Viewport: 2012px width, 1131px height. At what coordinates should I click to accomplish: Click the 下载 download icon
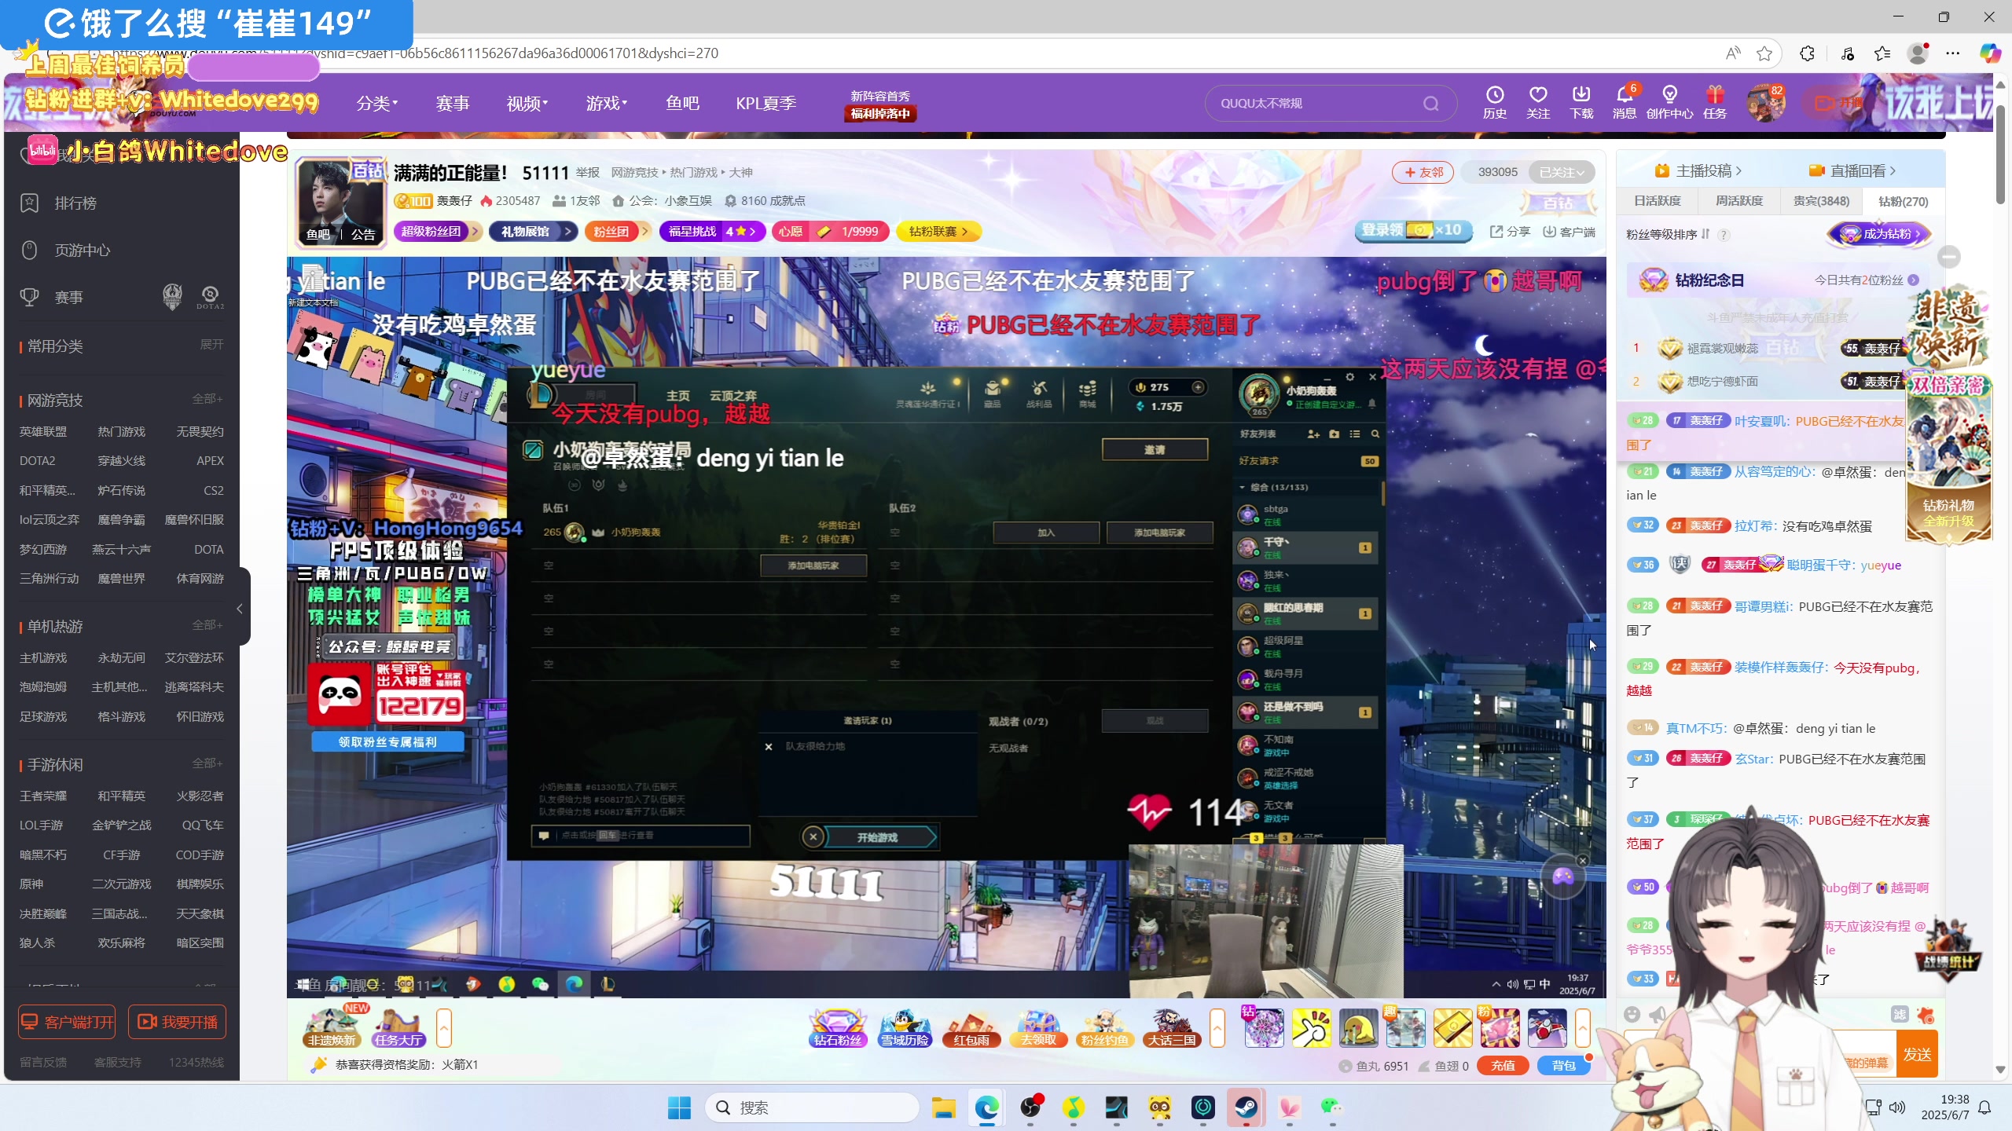click(x=1581, y=103)
